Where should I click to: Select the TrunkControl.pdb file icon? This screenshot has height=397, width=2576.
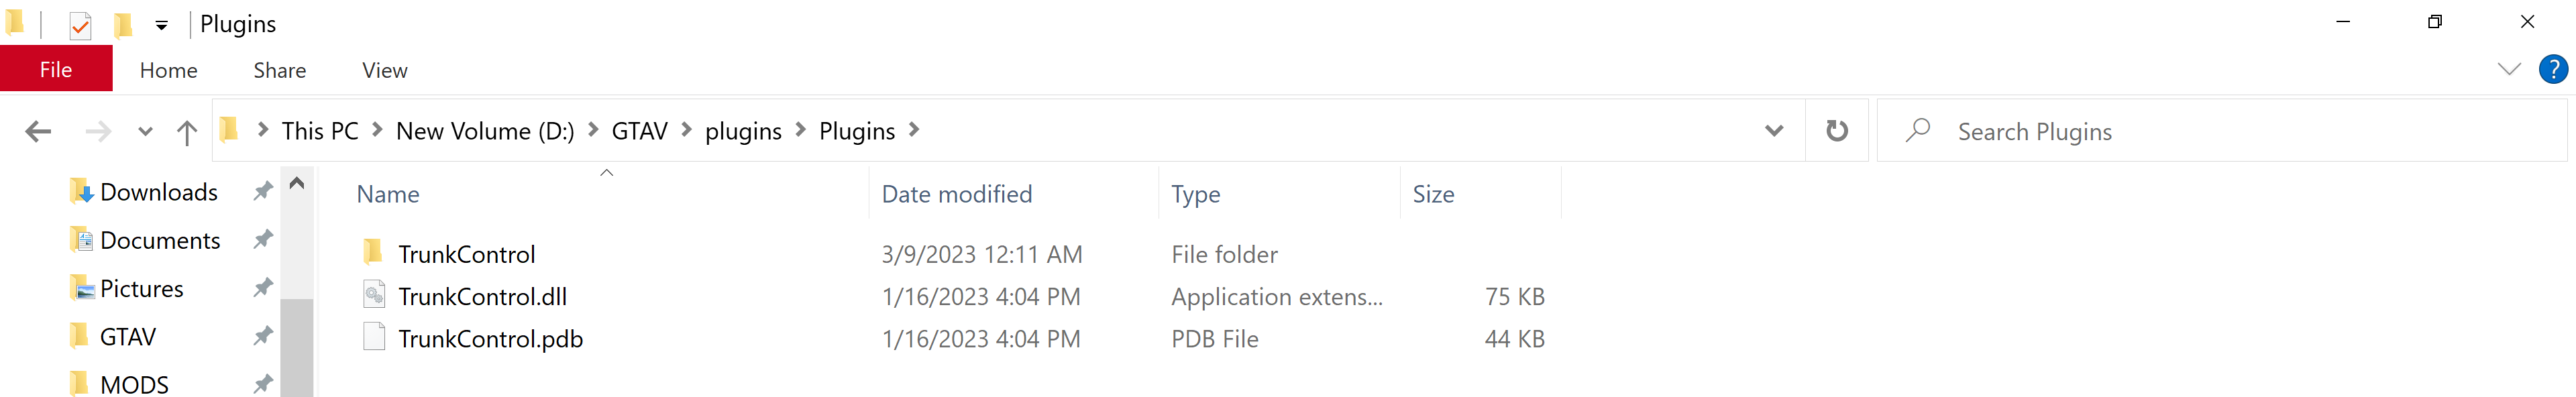point(374,338)
